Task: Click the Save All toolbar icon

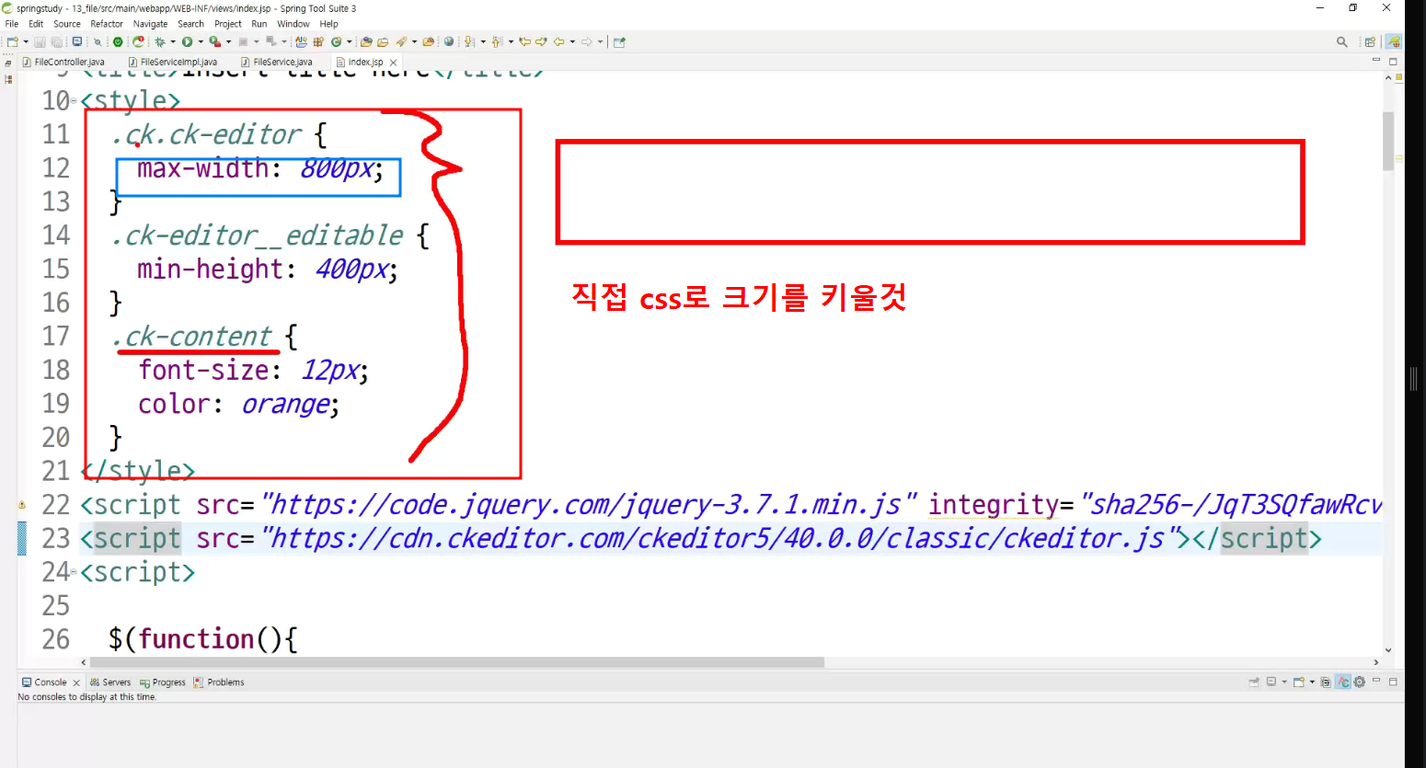Action: [x=56, y=41]
